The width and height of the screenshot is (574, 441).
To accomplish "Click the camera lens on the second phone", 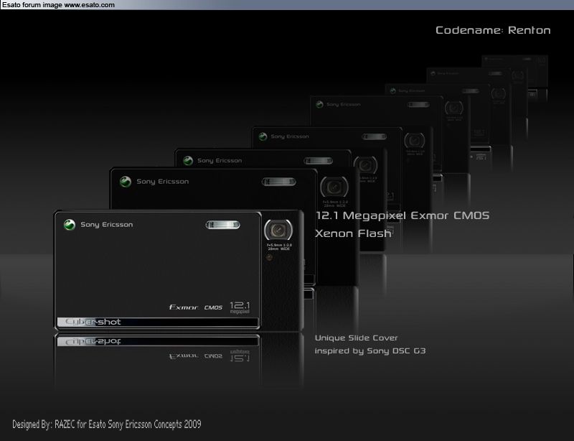I will pos(334,187).
